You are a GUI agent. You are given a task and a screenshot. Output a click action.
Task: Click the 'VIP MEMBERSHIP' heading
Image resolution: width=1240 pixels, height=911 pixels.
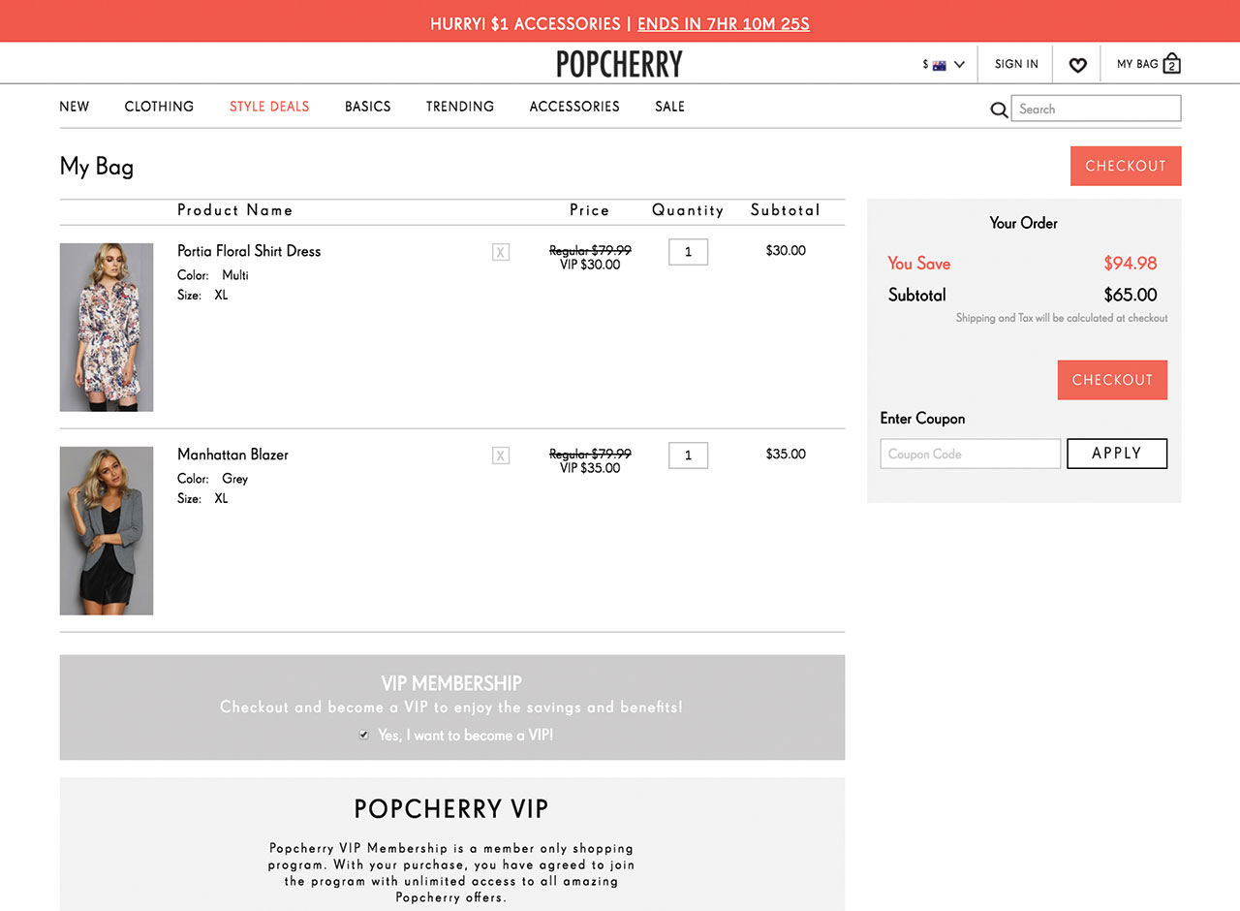(x=451, y=683)
